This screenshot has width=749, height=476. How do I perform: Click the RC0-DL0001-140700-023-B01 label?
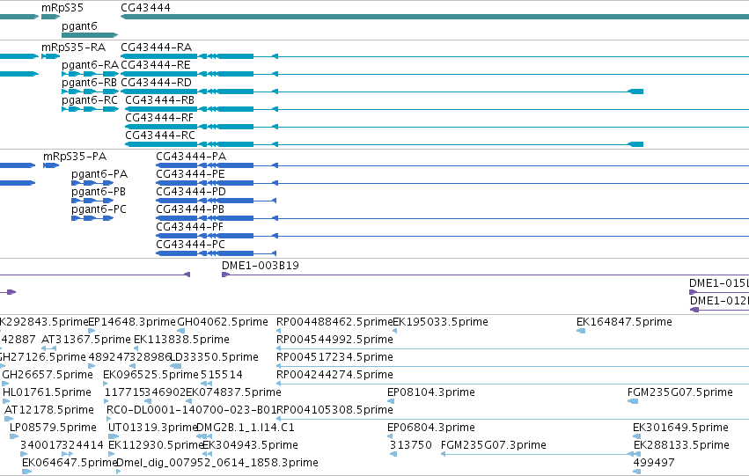(192, 411)
